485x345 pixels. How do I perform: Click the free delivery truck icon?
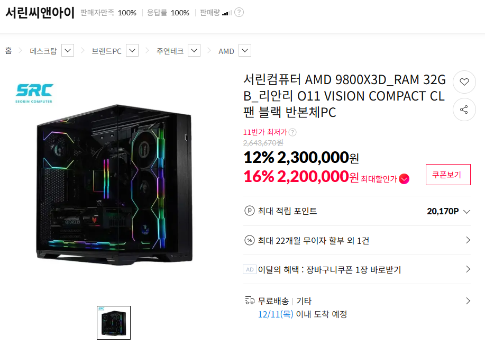[250, 301]
